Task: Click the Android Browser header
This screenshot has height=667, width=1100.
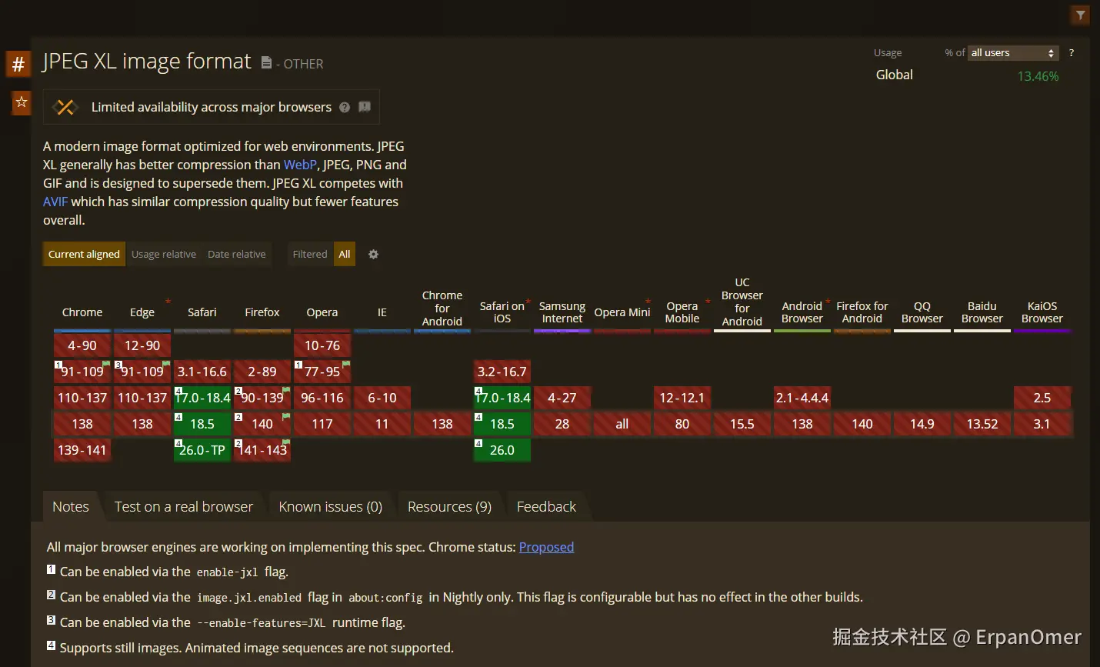Action: (x=802, y=312)
